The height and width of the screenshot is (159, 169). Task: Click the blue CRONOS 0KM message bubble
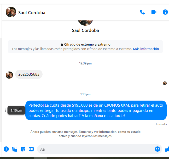pos(96,111)
